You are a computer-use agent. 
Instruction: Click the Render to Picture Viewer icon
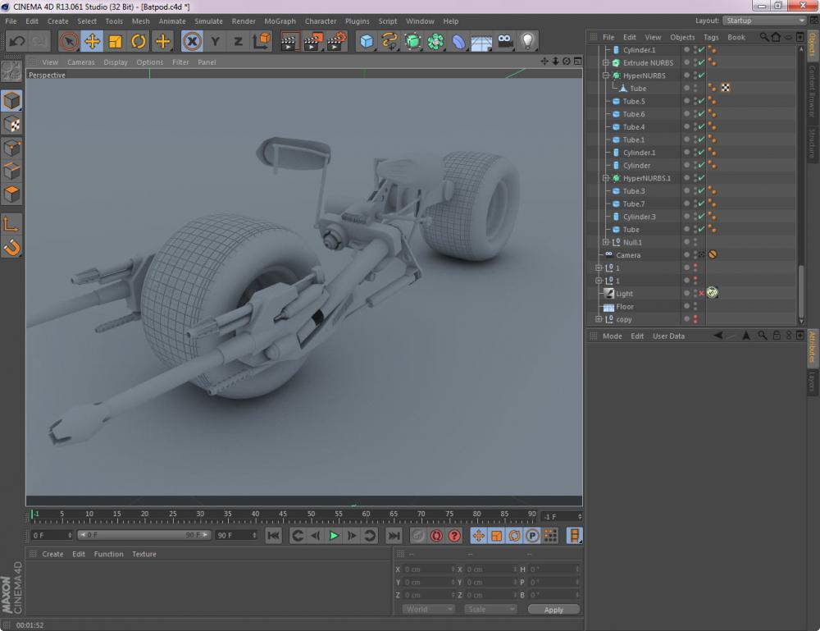(313, 41)
